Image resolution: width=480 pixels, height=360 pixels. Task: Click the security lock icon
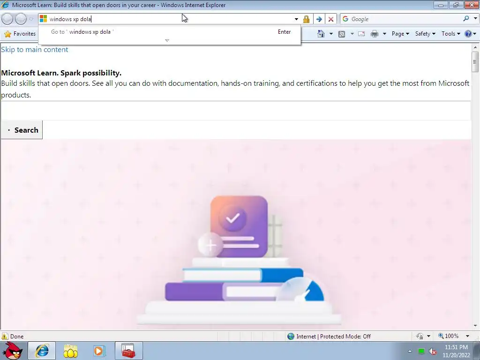pos(306,19)
